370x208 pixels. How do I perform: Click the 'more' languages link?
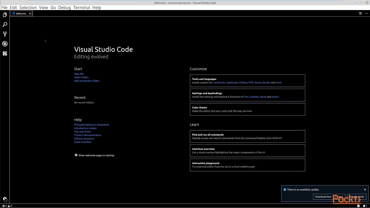[279, 83]
